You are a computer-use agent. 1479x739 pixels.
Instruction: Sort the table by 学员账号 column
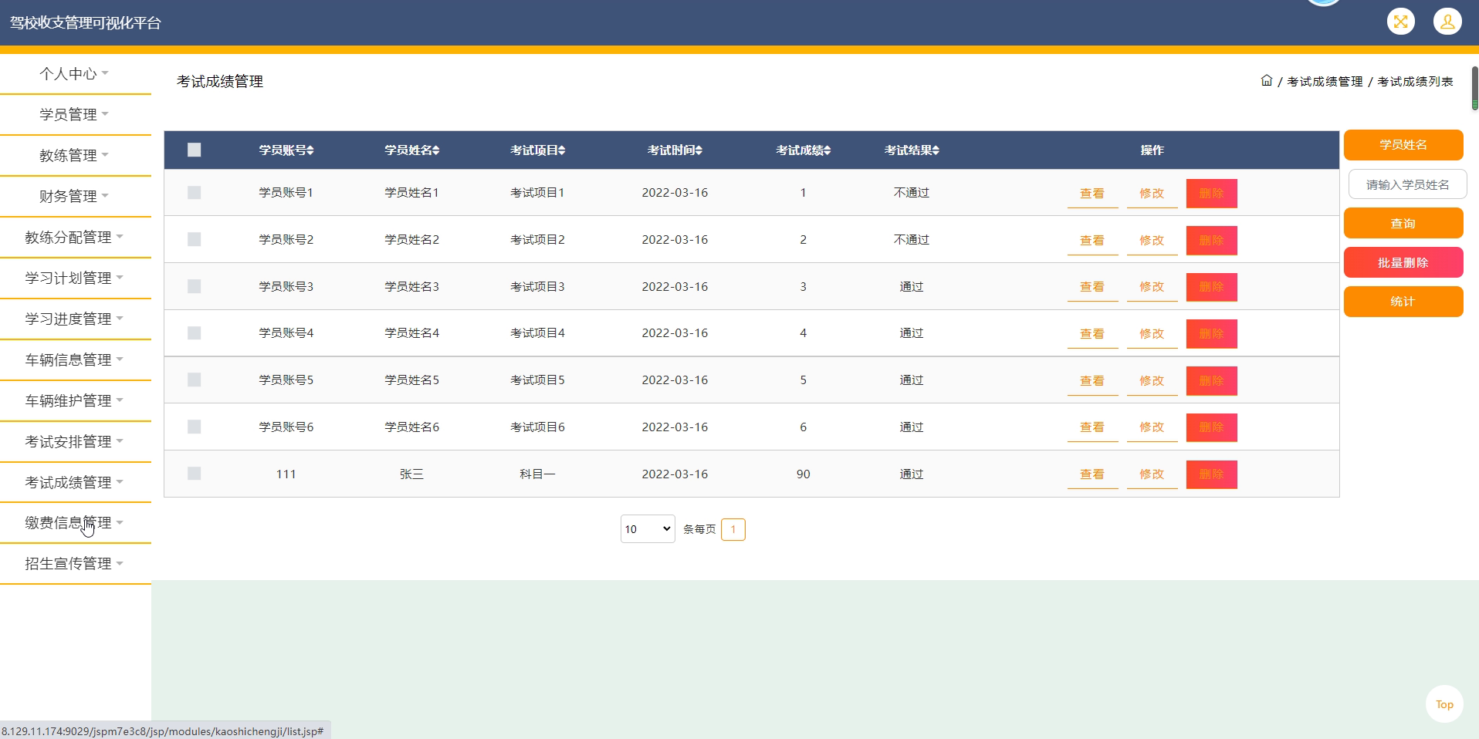pos(286,150)
